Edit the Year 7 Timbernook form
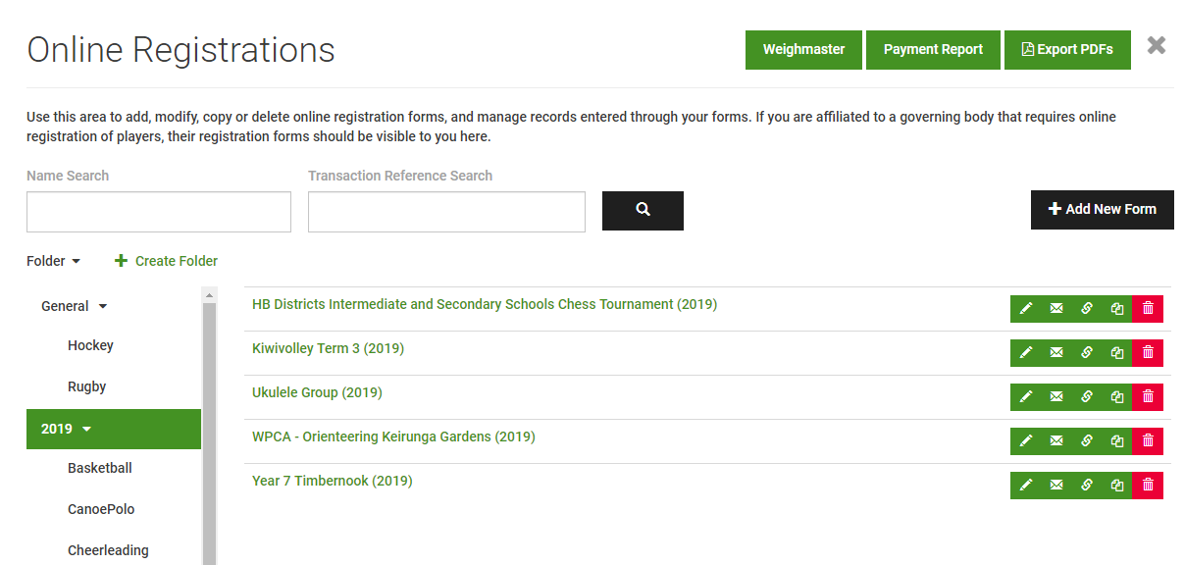The image size is (1184, 565). click(x=1026, y=485)
